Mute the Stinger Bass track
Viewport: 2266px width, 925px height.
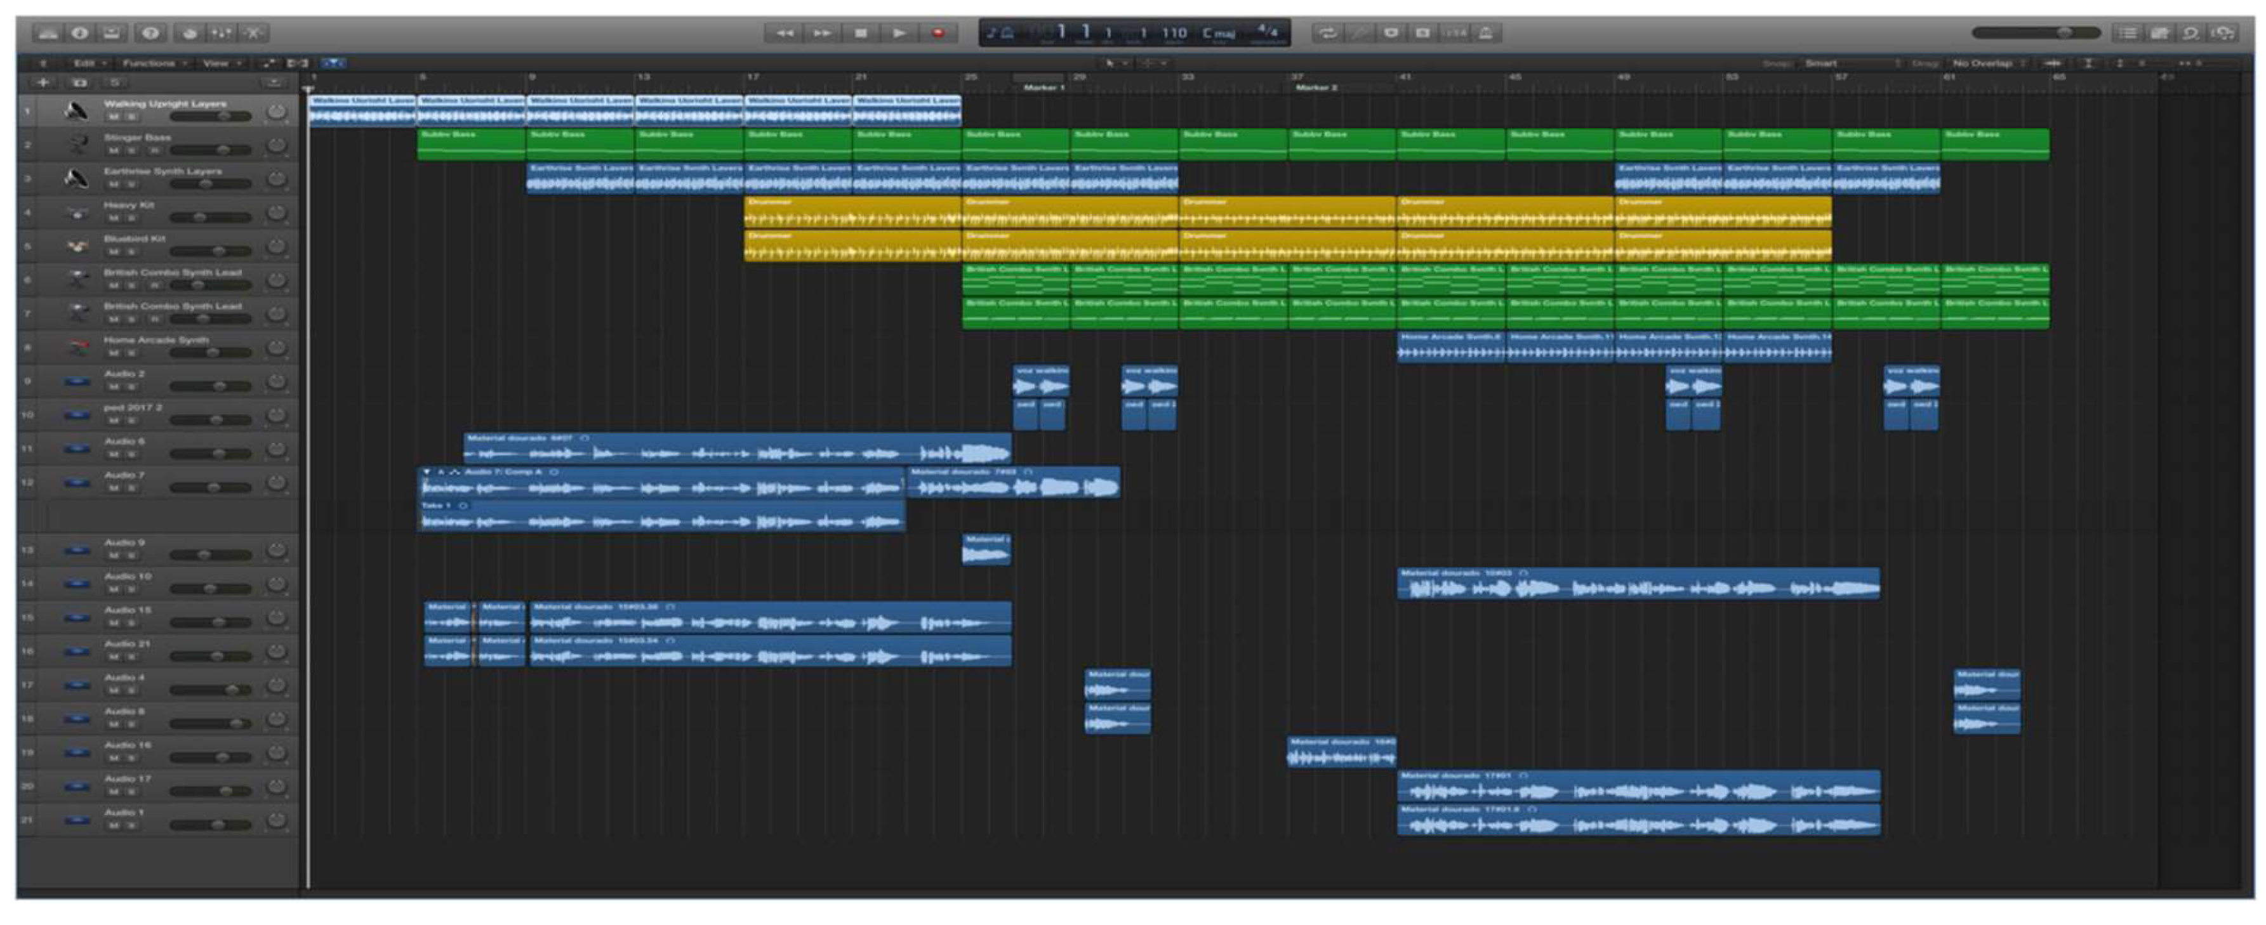[112, 150]
